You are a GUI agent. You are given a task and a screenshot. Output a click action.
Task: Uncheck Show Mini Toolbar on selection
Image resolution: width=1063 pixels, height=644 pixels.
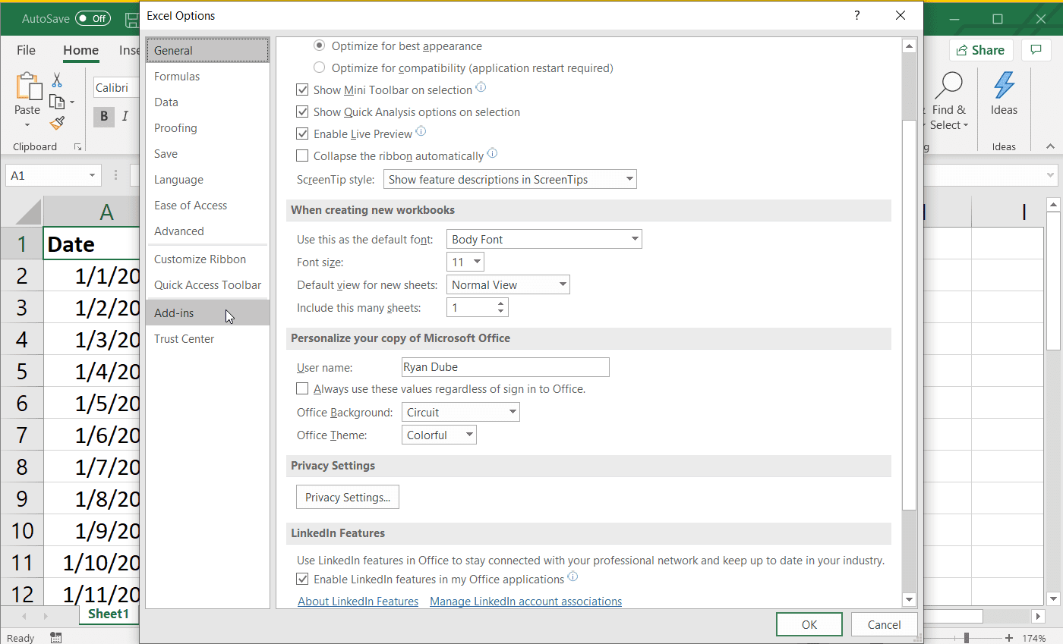point(302,90)
